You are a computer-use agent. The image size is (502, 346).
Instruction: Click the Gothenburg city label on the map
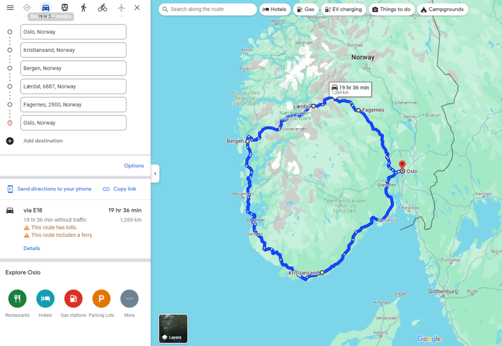443,291
